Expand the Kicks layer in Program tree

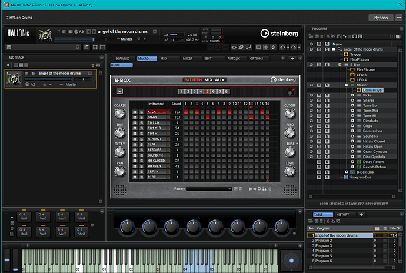tap(352, 95)
